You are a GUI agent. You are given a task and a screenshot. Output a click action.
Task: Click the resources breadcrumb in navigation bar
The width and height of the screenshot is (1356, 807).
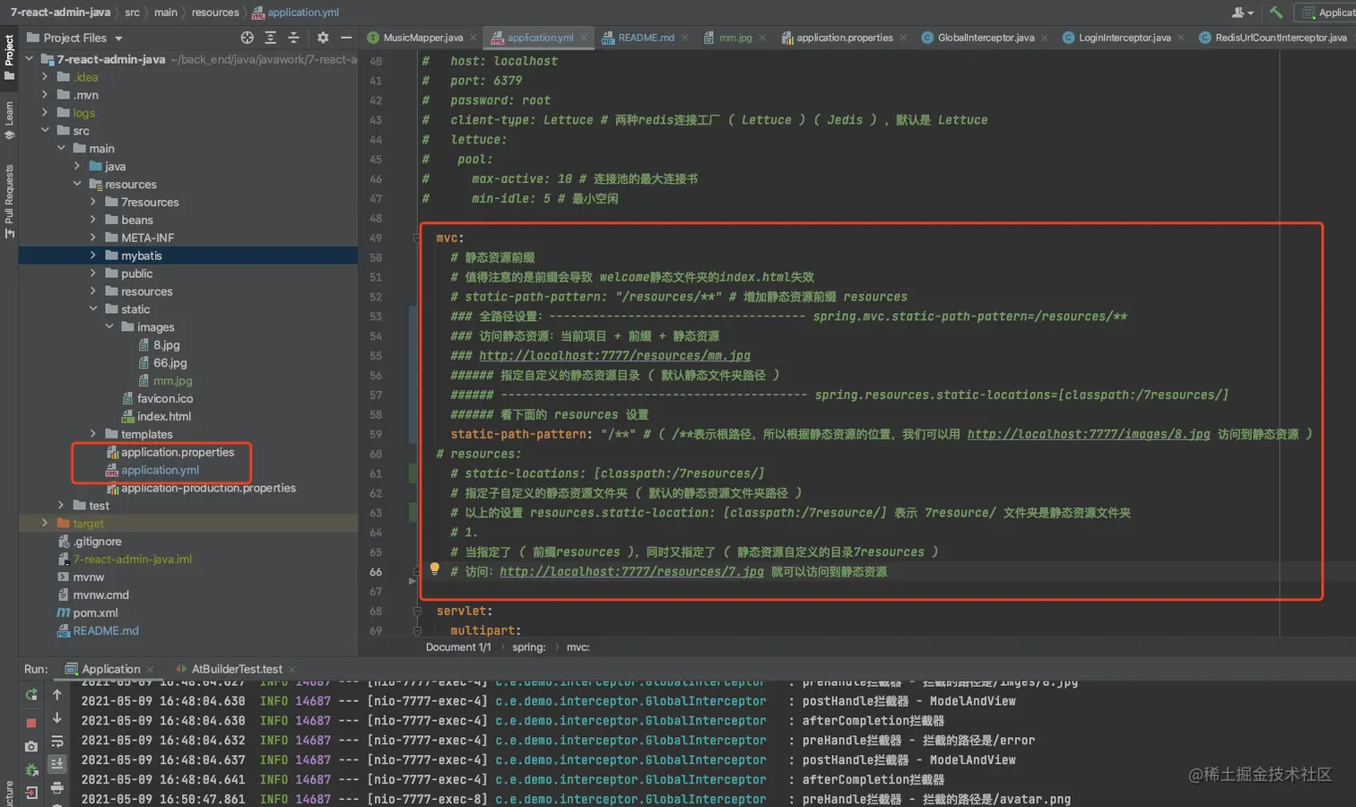point(215,13)
